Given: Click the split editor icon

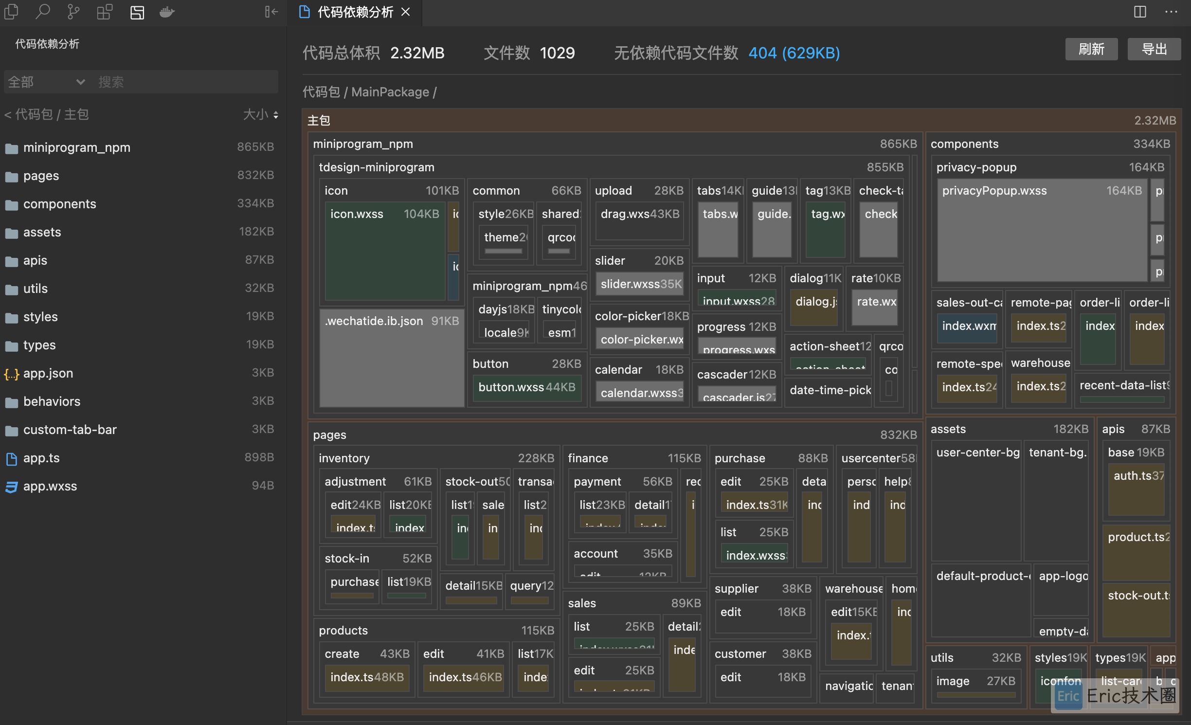Looking at the screenshot, I should tap(1140, 12).
